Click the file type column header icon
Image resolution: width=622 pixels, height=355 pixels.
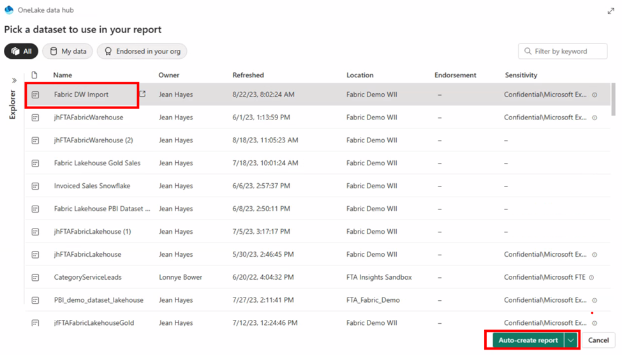[x=34, y=75]
